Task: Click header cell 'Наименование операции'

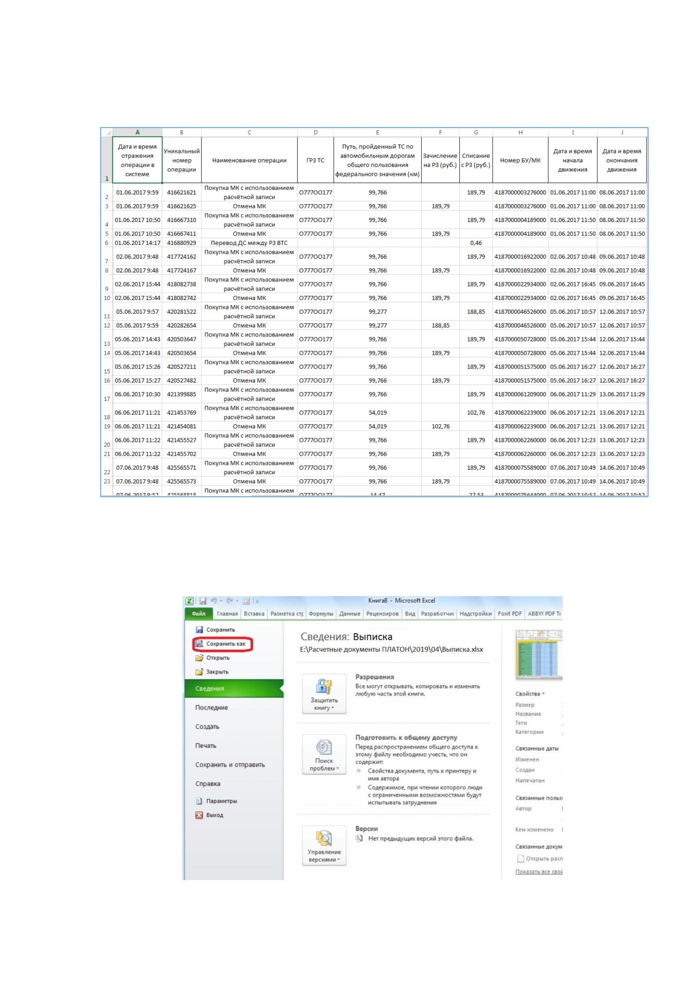Action: [x=249, y=160]
